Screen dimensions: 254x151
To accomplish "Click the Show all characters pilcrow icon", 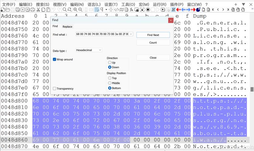I will click(x=102, y=10).
